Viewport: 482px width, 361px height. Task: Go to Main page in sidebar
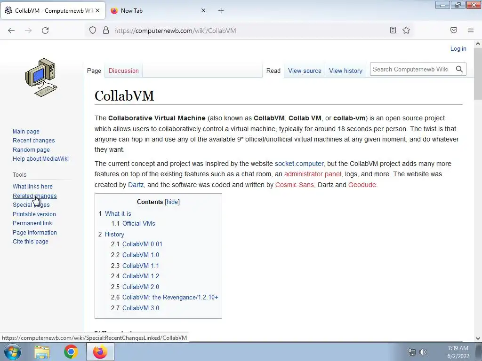(26, 132)
